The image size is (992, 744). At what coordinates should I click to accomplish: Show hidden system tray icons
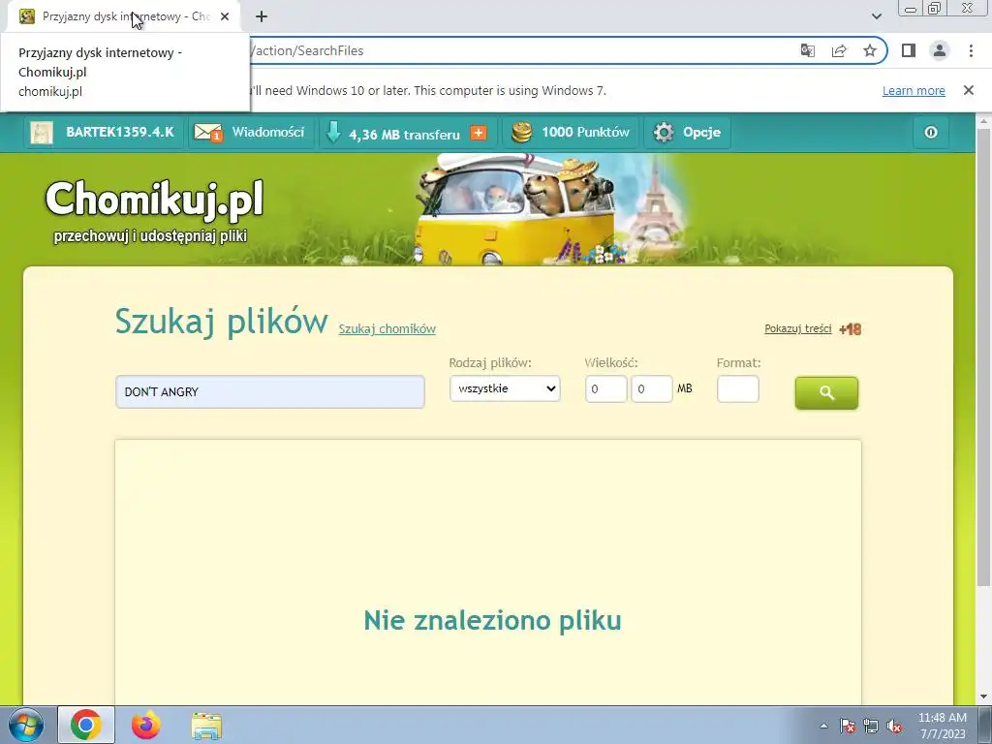pos(823,726)
